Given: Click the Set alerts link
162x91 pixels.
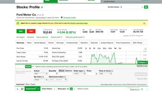Looking at the screenshot, I should click(x=30, y=37).
